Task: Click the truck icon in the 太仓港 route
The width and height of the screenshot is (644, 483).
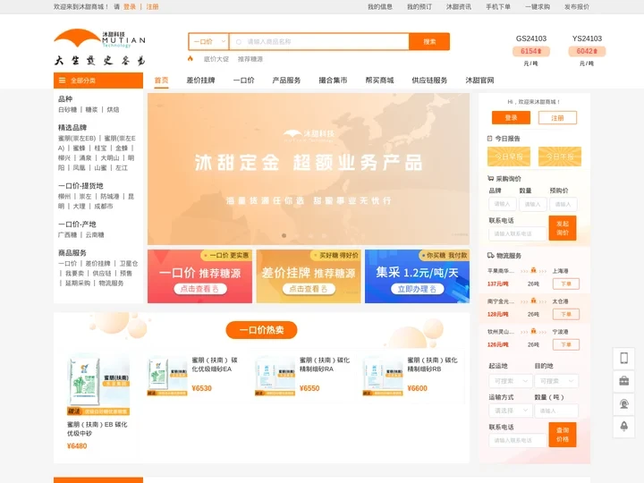Action: [533, 301]
